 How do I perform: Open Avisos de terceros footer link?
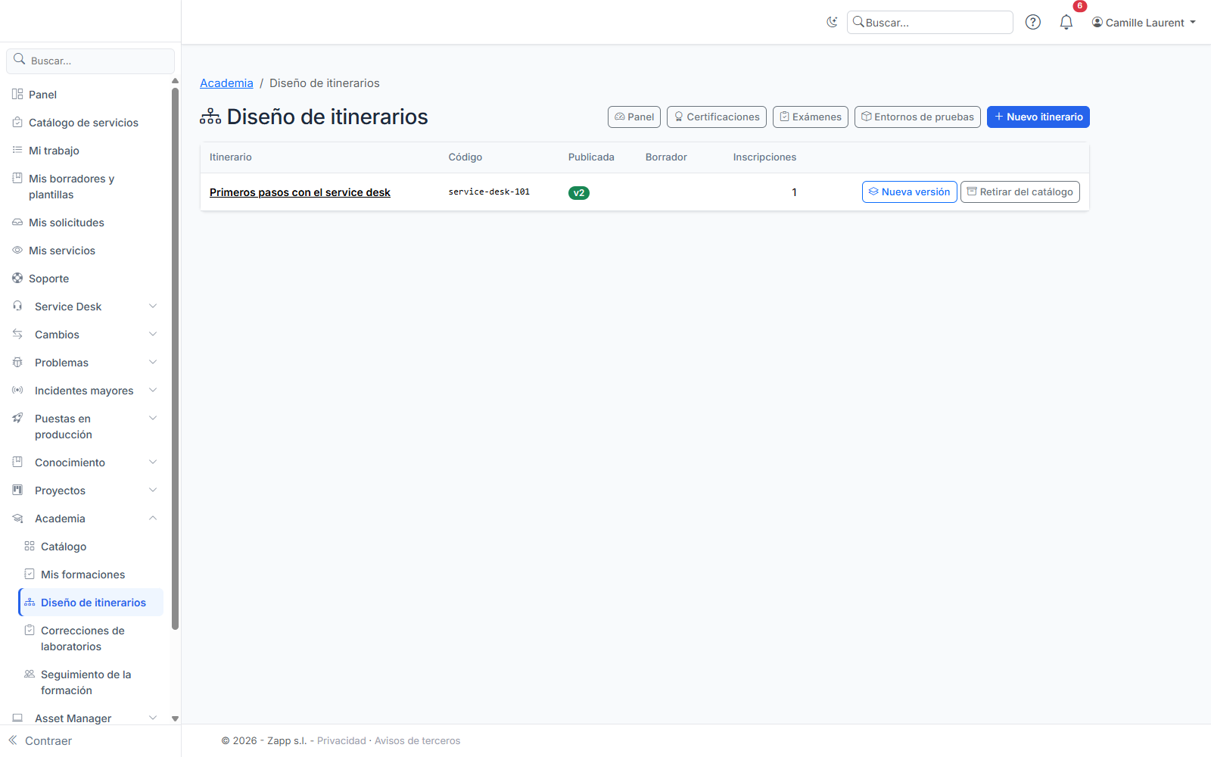pyautogui.click(x=417, y=740)
